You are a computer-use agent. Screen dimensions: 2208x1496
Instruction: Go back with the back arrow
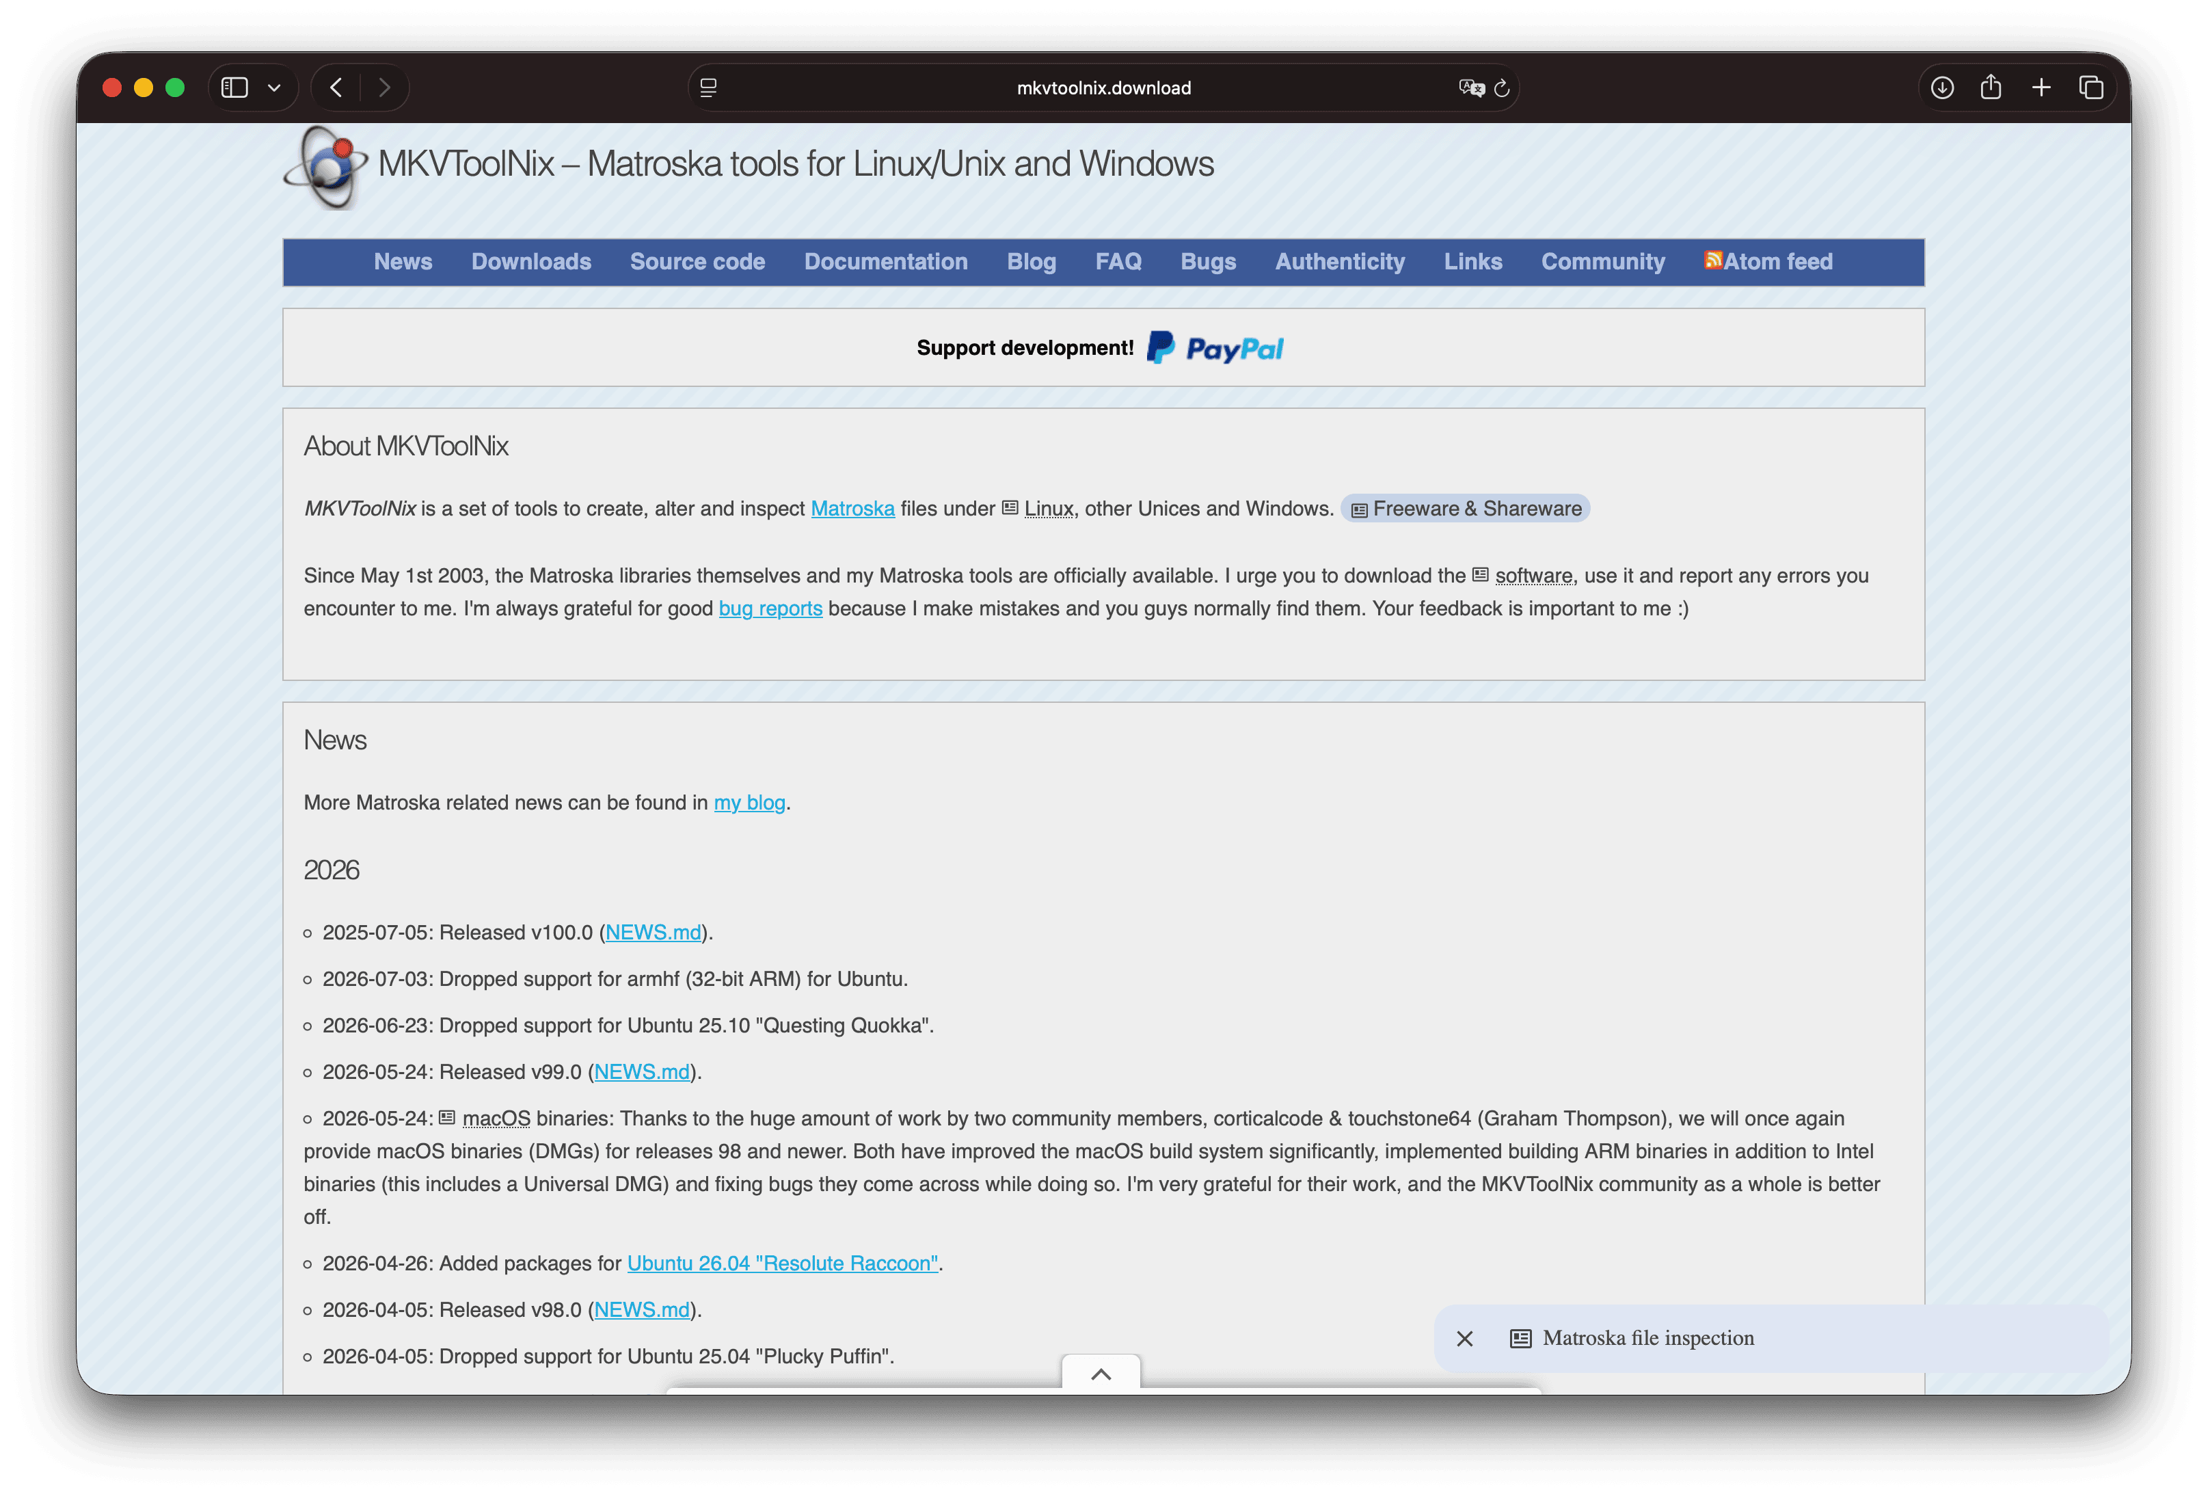tap(336, 88)
